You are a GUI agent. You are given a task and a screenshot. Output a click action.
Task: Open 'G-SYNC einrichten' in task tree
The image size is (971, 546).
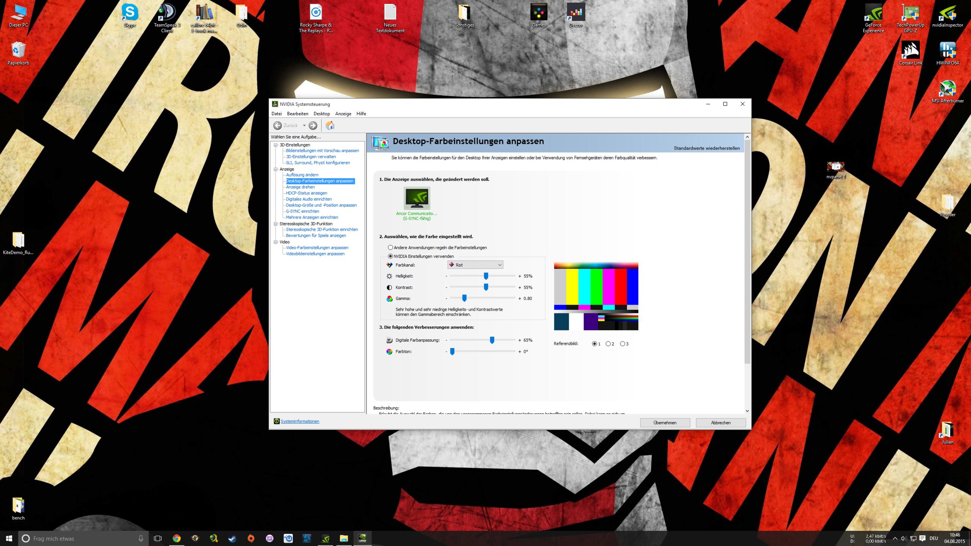pyautogui.click(x=302, y=211)
